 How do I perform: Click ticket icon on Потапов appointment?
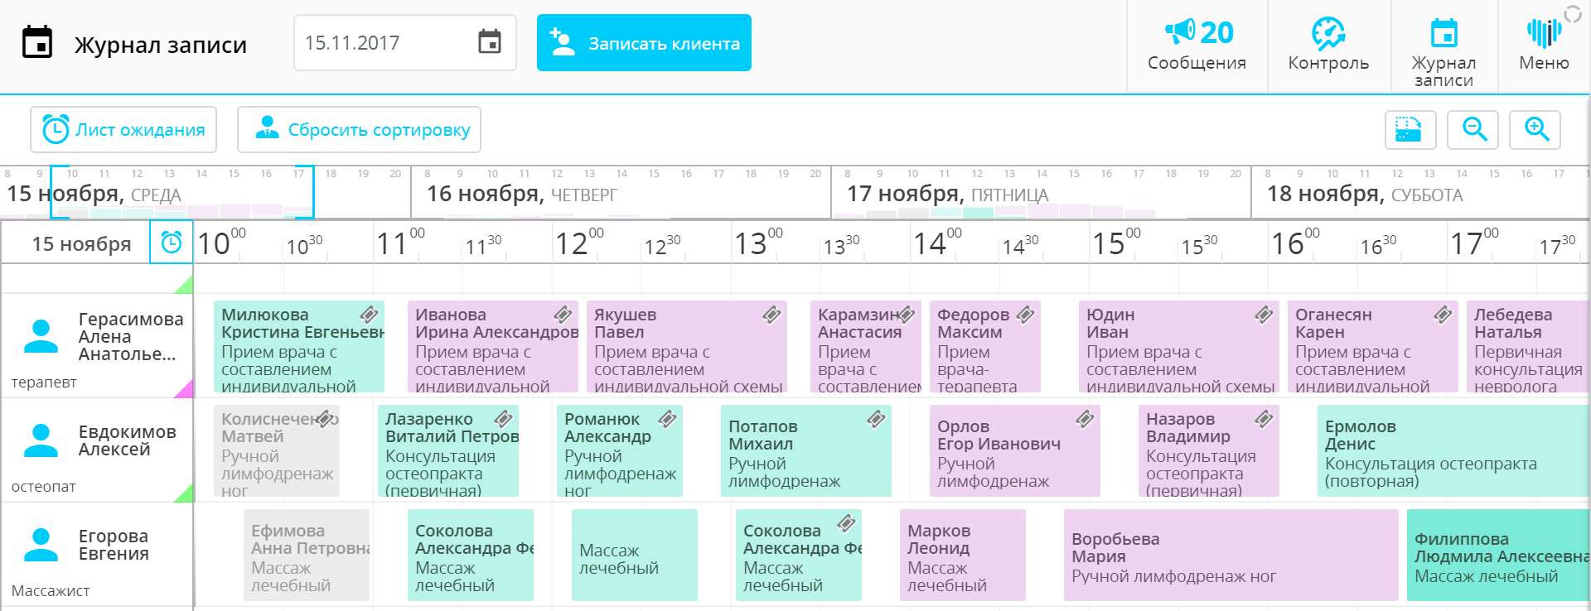pos(876,419)
